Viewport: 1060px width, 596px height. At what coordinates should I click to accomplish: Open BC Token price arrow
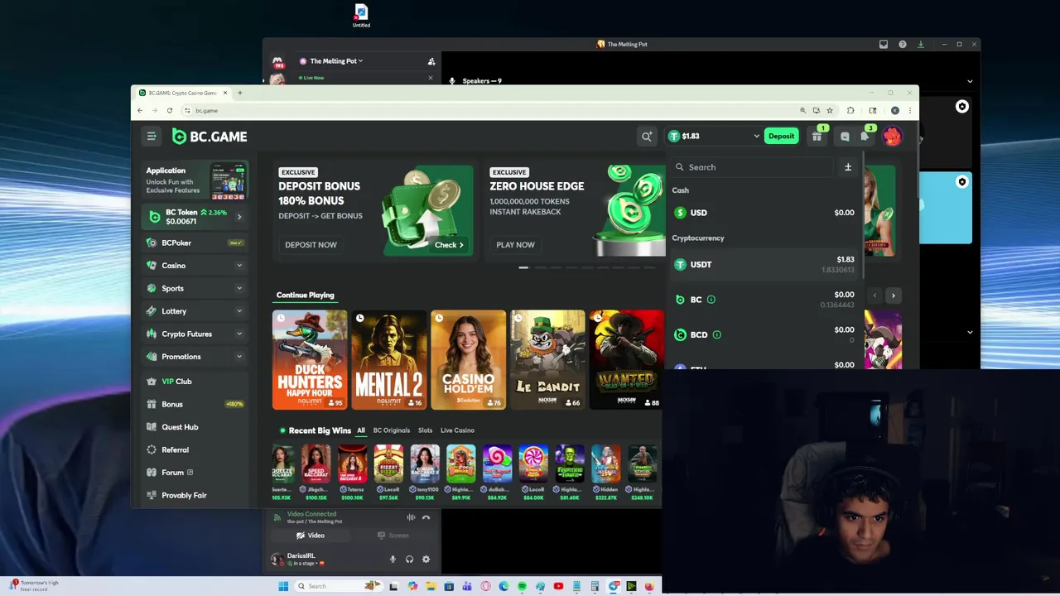pyautogui.click(x=239, y=217)
